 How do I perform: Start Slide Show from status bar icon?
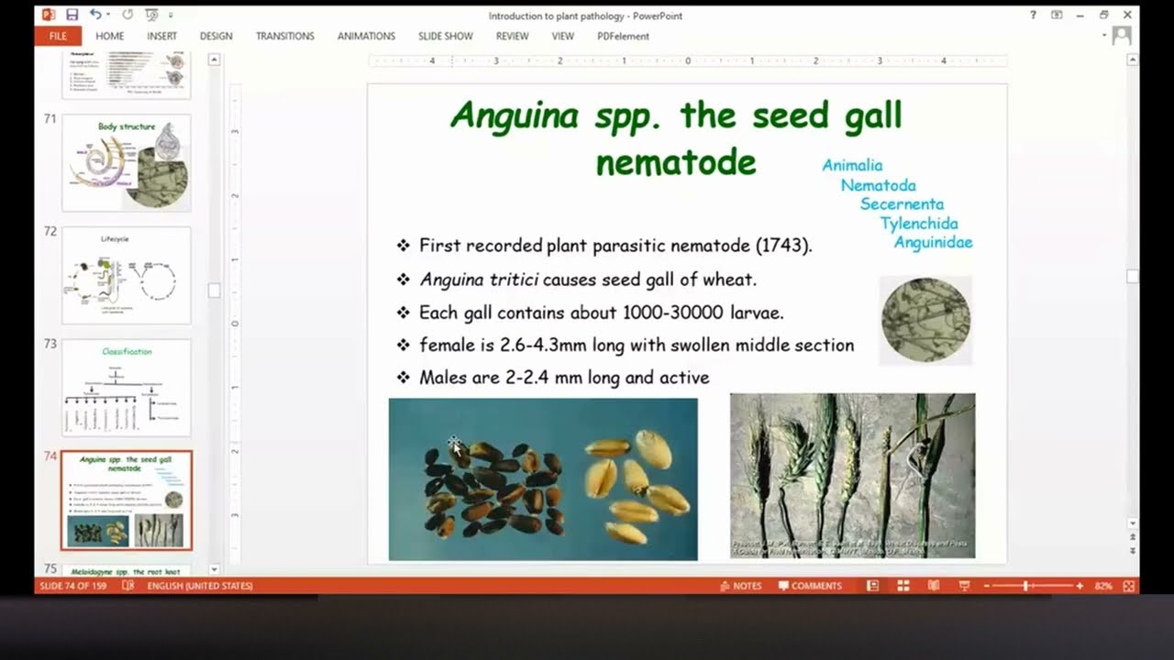(x=964, y=586)
